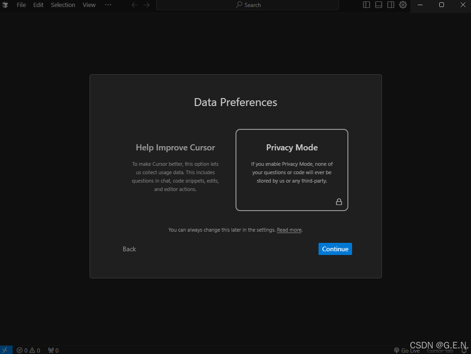Open the Read more link

click(289, 230)
